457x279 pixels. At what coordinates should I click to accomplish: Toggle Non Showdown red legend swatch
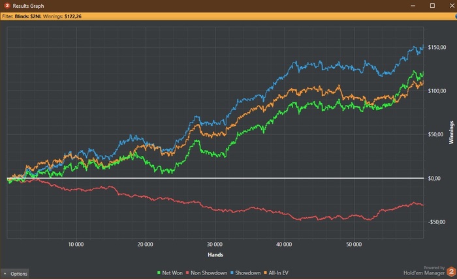click(187, 273)
